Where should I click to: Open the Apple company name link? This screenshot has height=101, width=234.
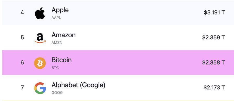click(60, 10)
